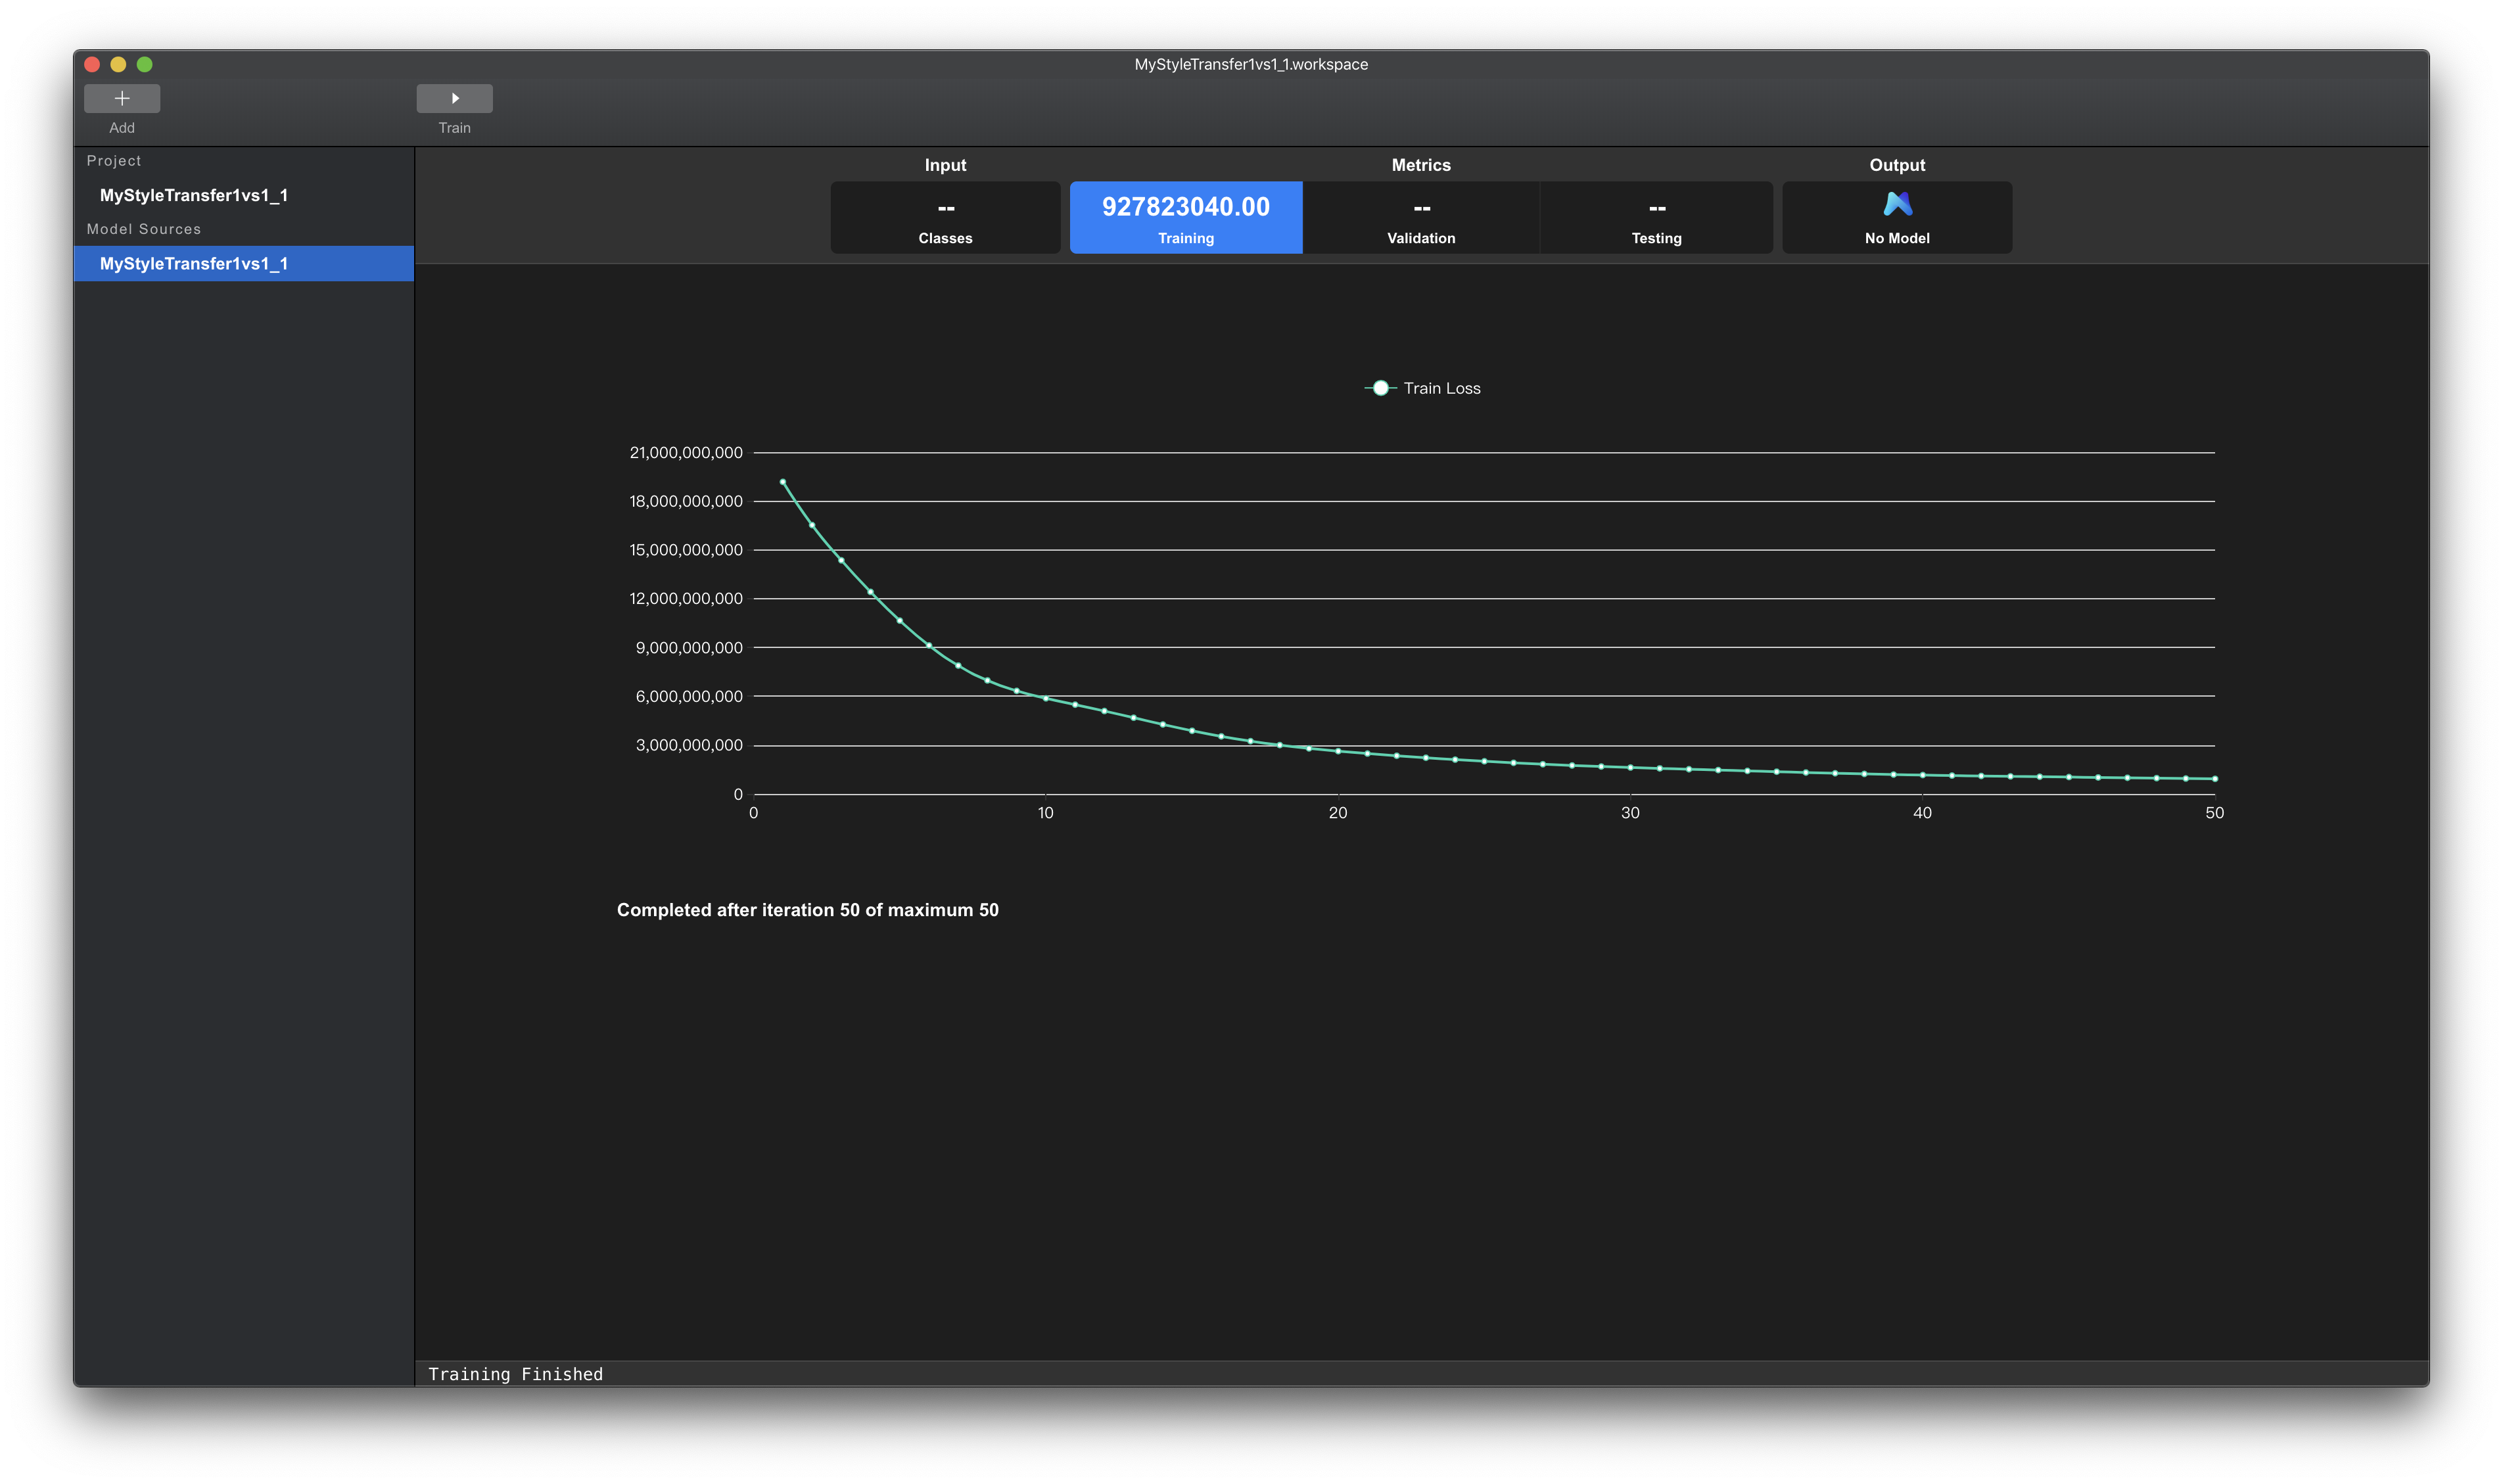Screen dimensions: 2503x1484
Task: Click the Training Finished status bar
Action: click(516, 1374)
